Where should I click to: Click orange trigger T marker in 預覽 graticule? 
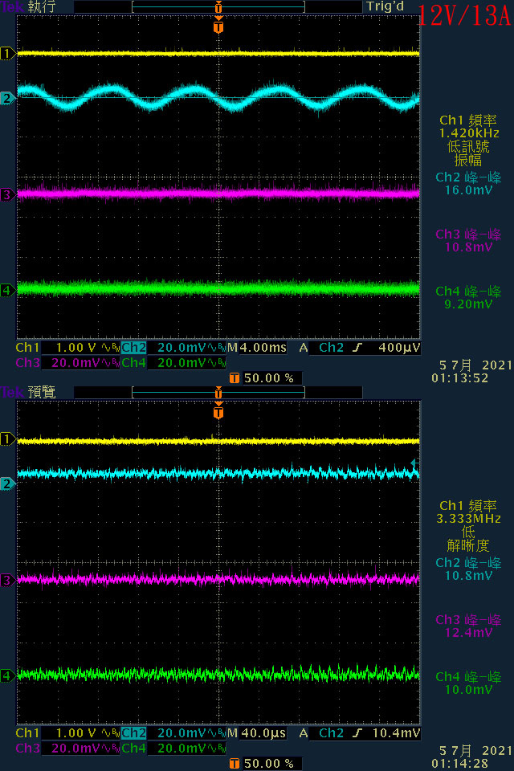pos(218,411)
